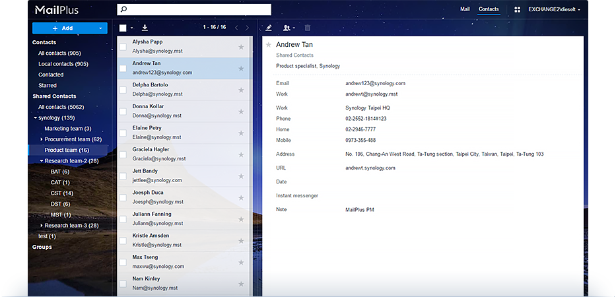This screenshot has width=616, height=297.
Task: Tick the checkbox for Andrew Tan
Action: tap(123, 69)
